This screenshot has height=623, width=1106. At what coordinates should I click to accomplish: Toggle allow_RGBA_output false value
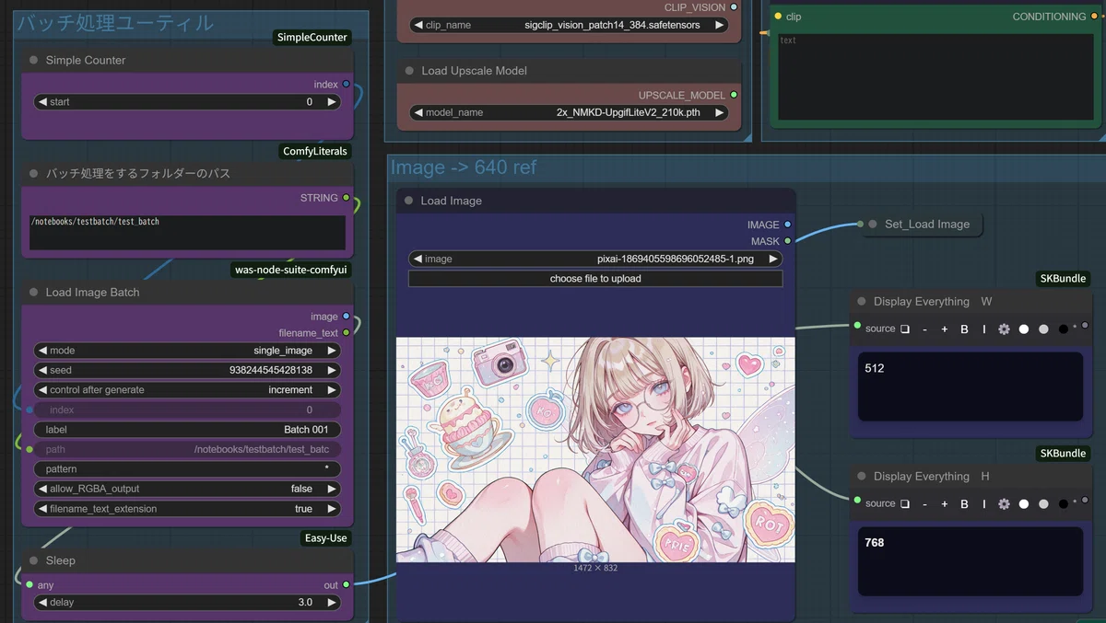coord(187,489)
